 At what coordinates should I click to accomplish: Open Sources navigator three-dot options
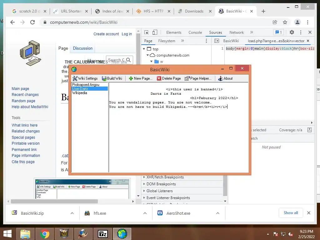(x=206, y=41)
